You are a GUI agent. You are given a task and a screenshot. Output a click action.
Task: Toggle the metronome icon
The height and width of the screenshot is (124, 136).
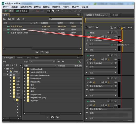point(112,28)
